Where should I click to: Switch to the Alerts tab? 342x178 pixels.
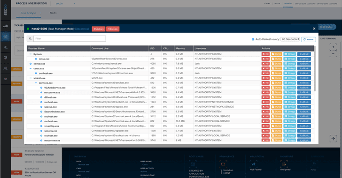(53, 13)
